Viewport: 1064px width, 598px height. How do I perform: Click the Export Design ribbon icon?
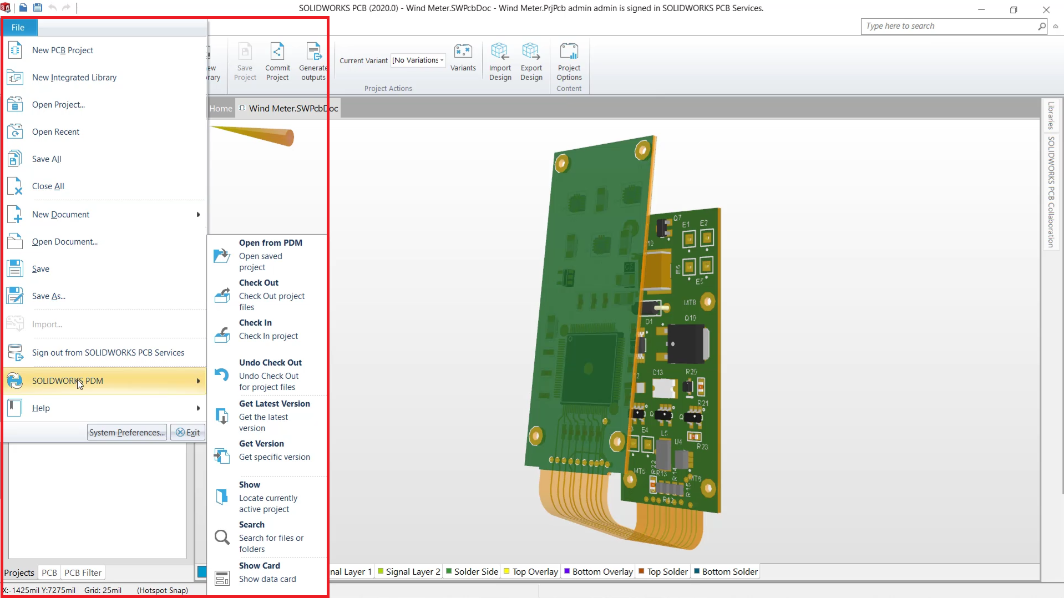531,52
